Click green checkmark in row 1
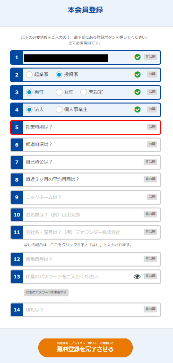This screenshot has width=173, height=363. point(138,57)
